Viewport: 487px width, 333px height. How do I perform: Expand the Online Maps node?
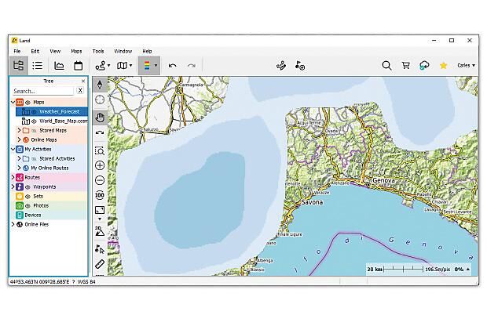tap(20, 139)
